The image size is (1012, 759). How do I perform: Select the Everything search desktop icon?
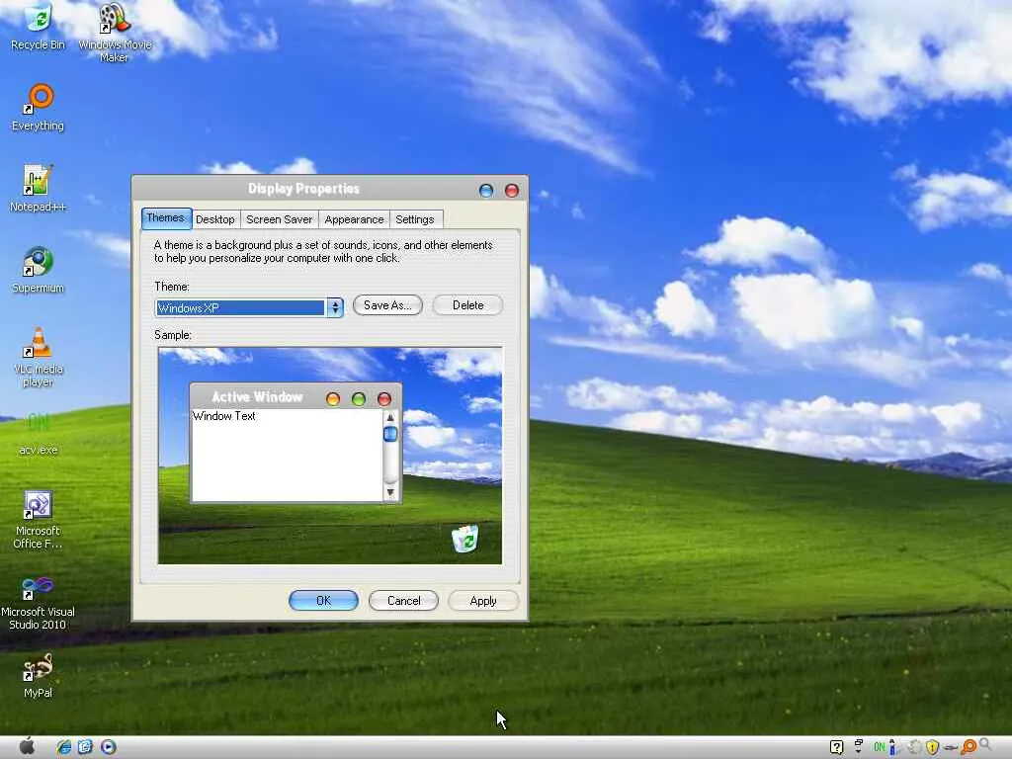click(x=39, y=107)
